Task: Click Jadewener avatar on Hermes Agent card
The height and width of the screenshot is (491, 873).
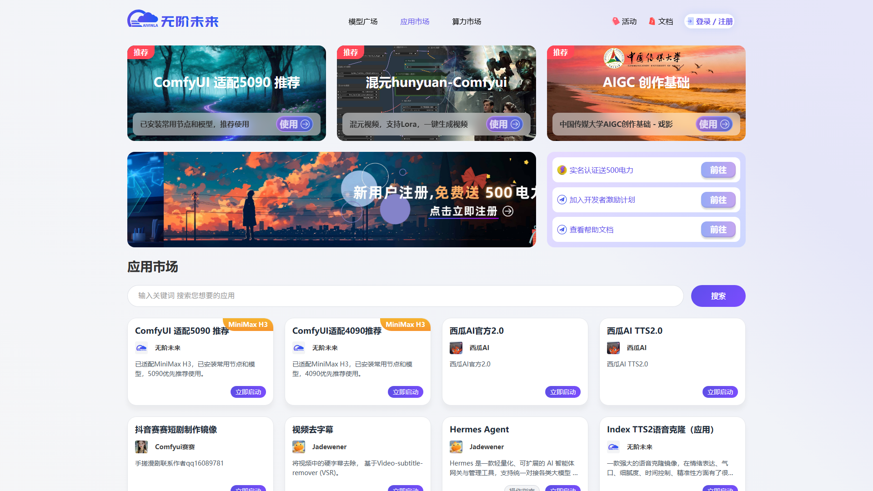Action: [x=456, y=447]
